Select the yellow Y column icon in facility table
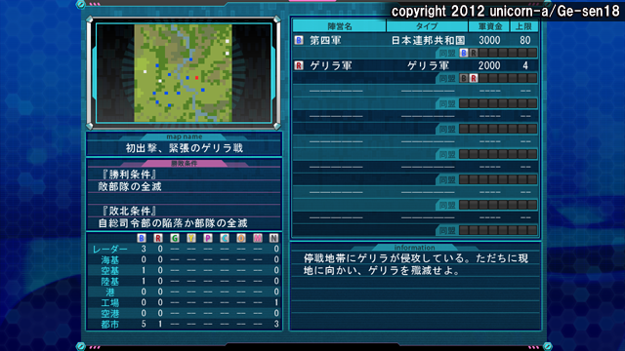Image resolution: width=625 pixels, height=351 pixels. [x=191, y=238]
